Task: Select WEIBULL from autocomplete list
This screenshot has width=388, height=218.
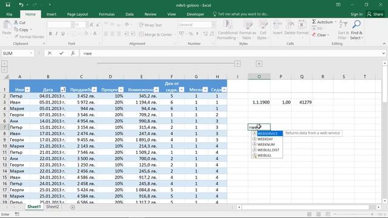Action: pyautogui.click(x=267, y=155)
